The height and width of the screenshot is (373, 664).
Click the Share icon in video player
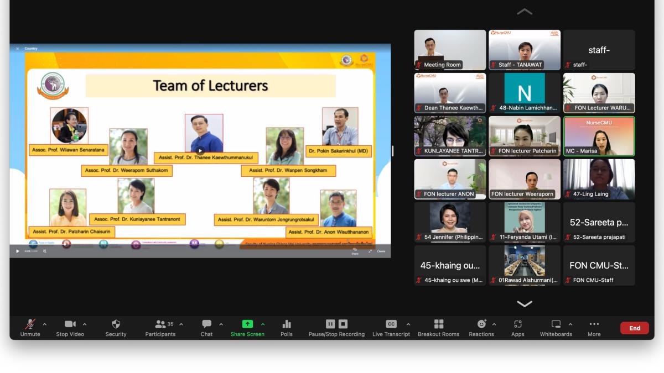(x=355, y=251)
